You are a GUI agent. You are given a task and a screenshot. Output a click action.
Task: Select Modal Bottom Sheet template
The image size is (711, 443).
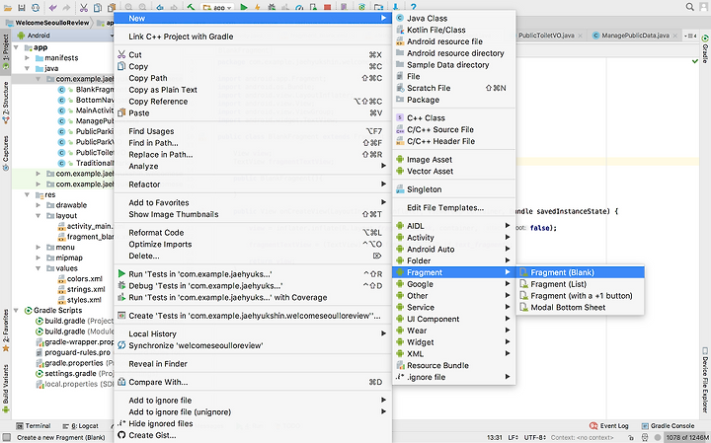pos(581,307)
